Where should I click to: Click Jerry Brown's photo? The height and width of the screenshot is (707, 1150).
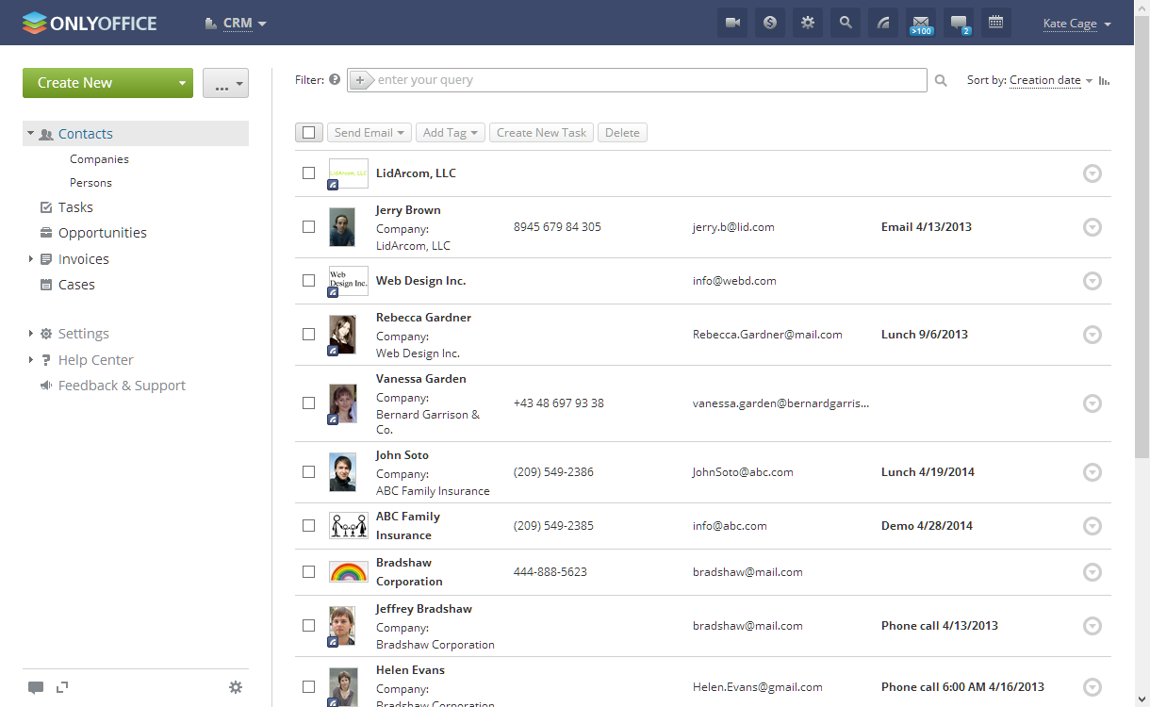342,227
